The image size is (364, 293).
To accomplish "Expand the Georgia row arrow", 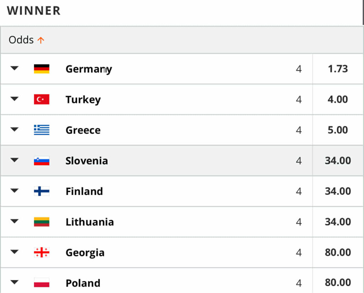I will click(14, 252).
